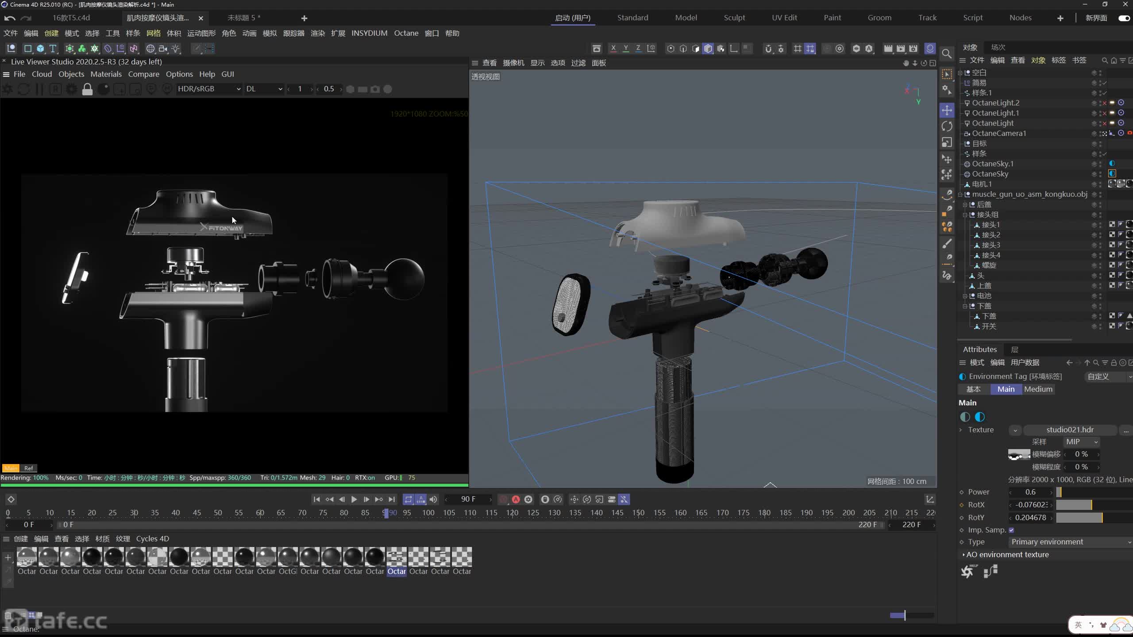
Task: Click the Ref button in Live Viewer
Action: [x=28, y=468]
